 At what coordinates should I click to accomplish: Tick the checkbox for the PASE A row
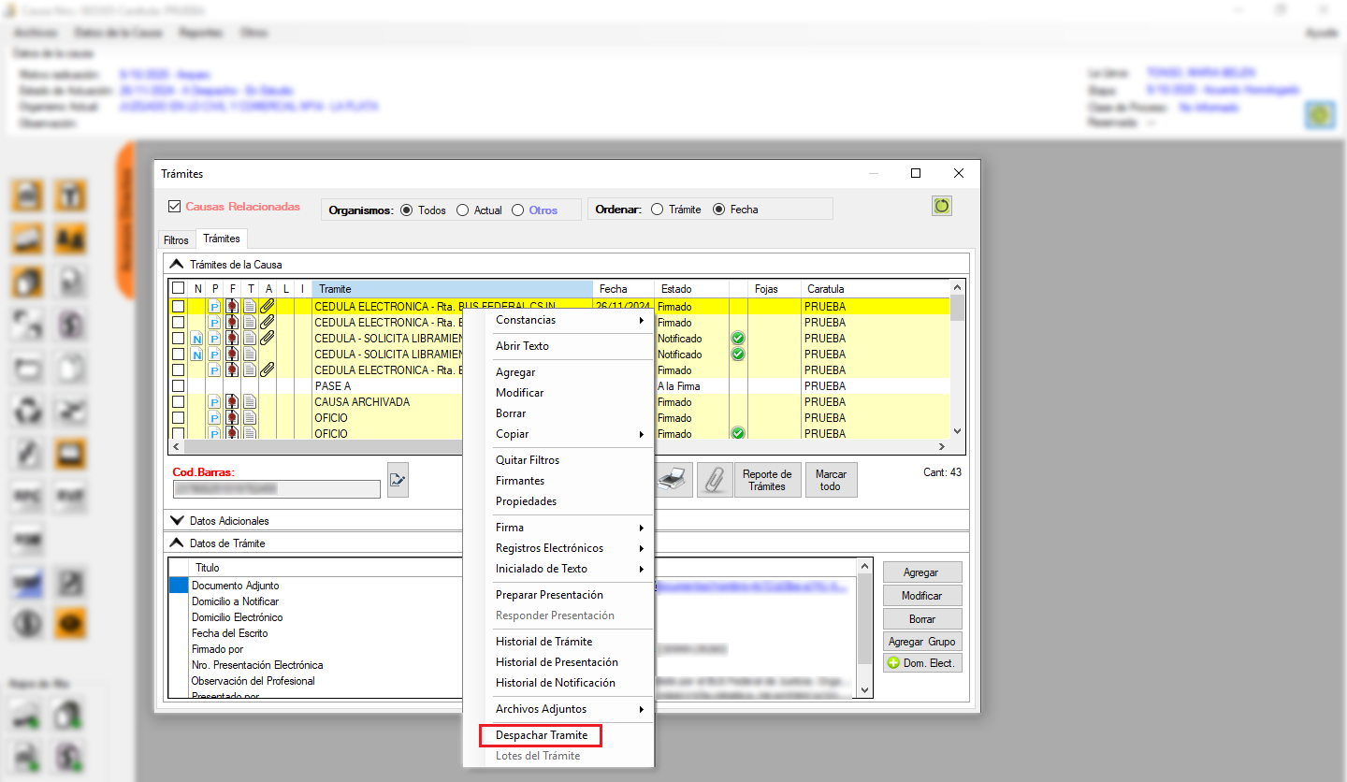[x=178, y=386]
